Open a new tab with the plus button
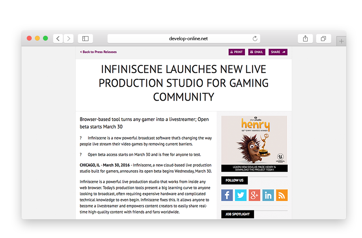362x238 pixels. [x=341, y=41]
